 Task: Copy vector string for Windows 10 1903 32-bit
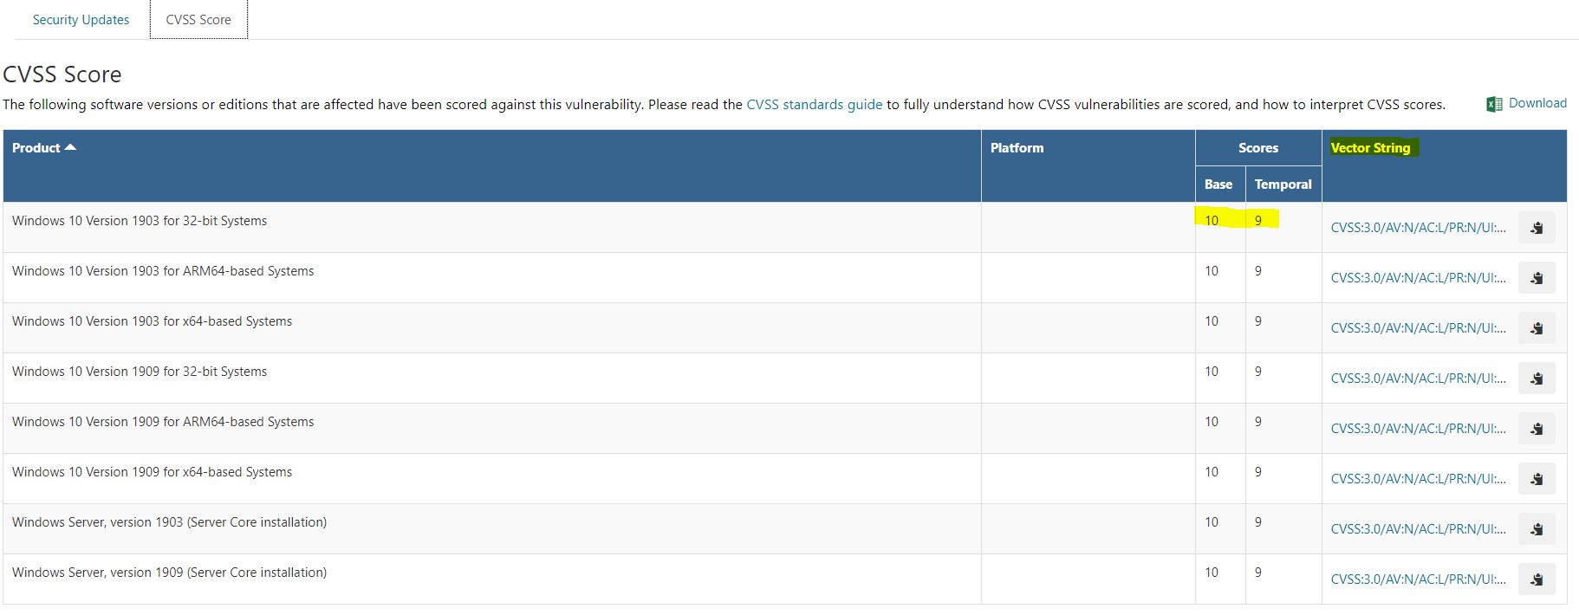coord(1536,228)
